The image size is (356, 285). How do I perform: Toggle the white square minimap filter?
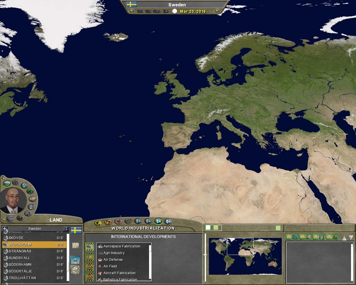pos(208,228)
